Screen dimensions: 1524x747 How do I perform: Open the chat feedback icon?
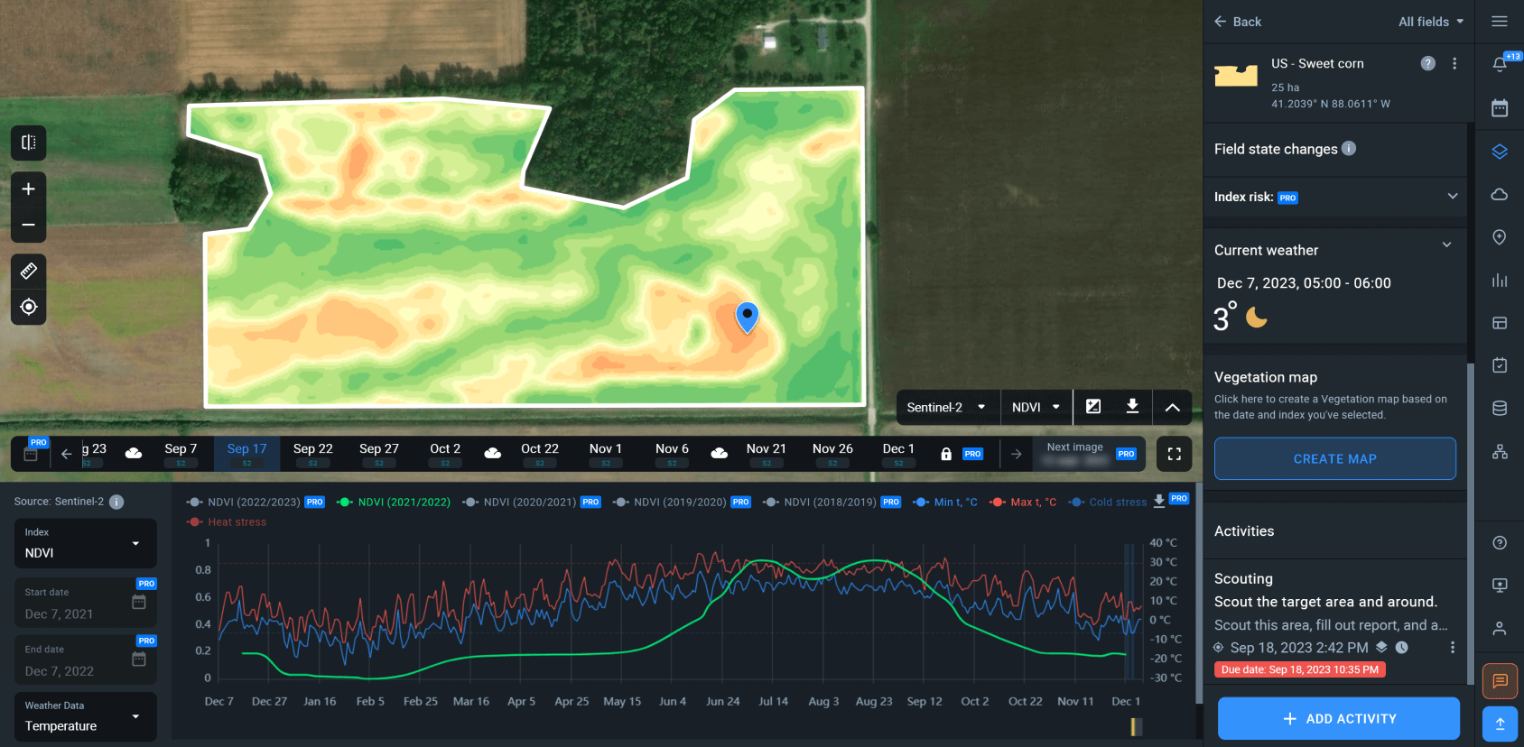click(1500, 681)
